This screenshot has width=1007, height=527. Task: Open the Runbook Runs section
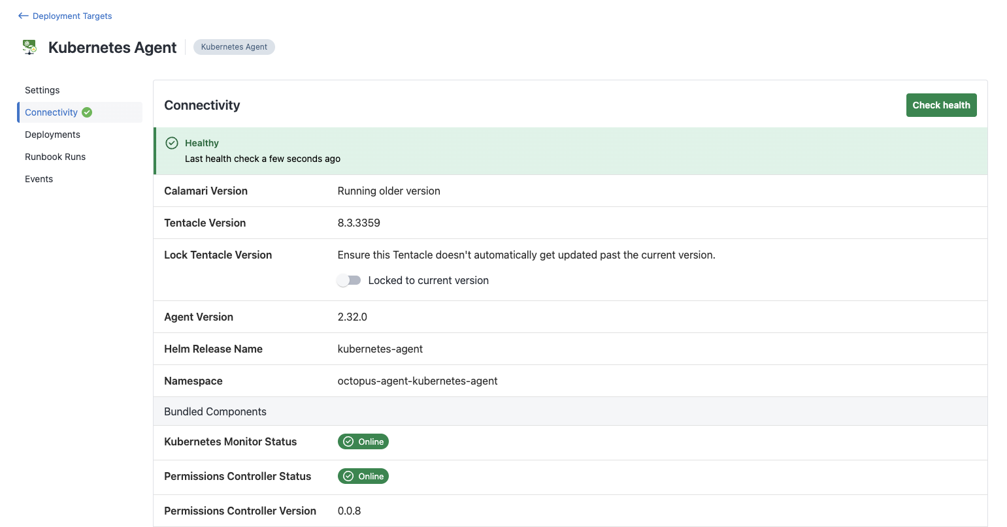pos(55,156)
